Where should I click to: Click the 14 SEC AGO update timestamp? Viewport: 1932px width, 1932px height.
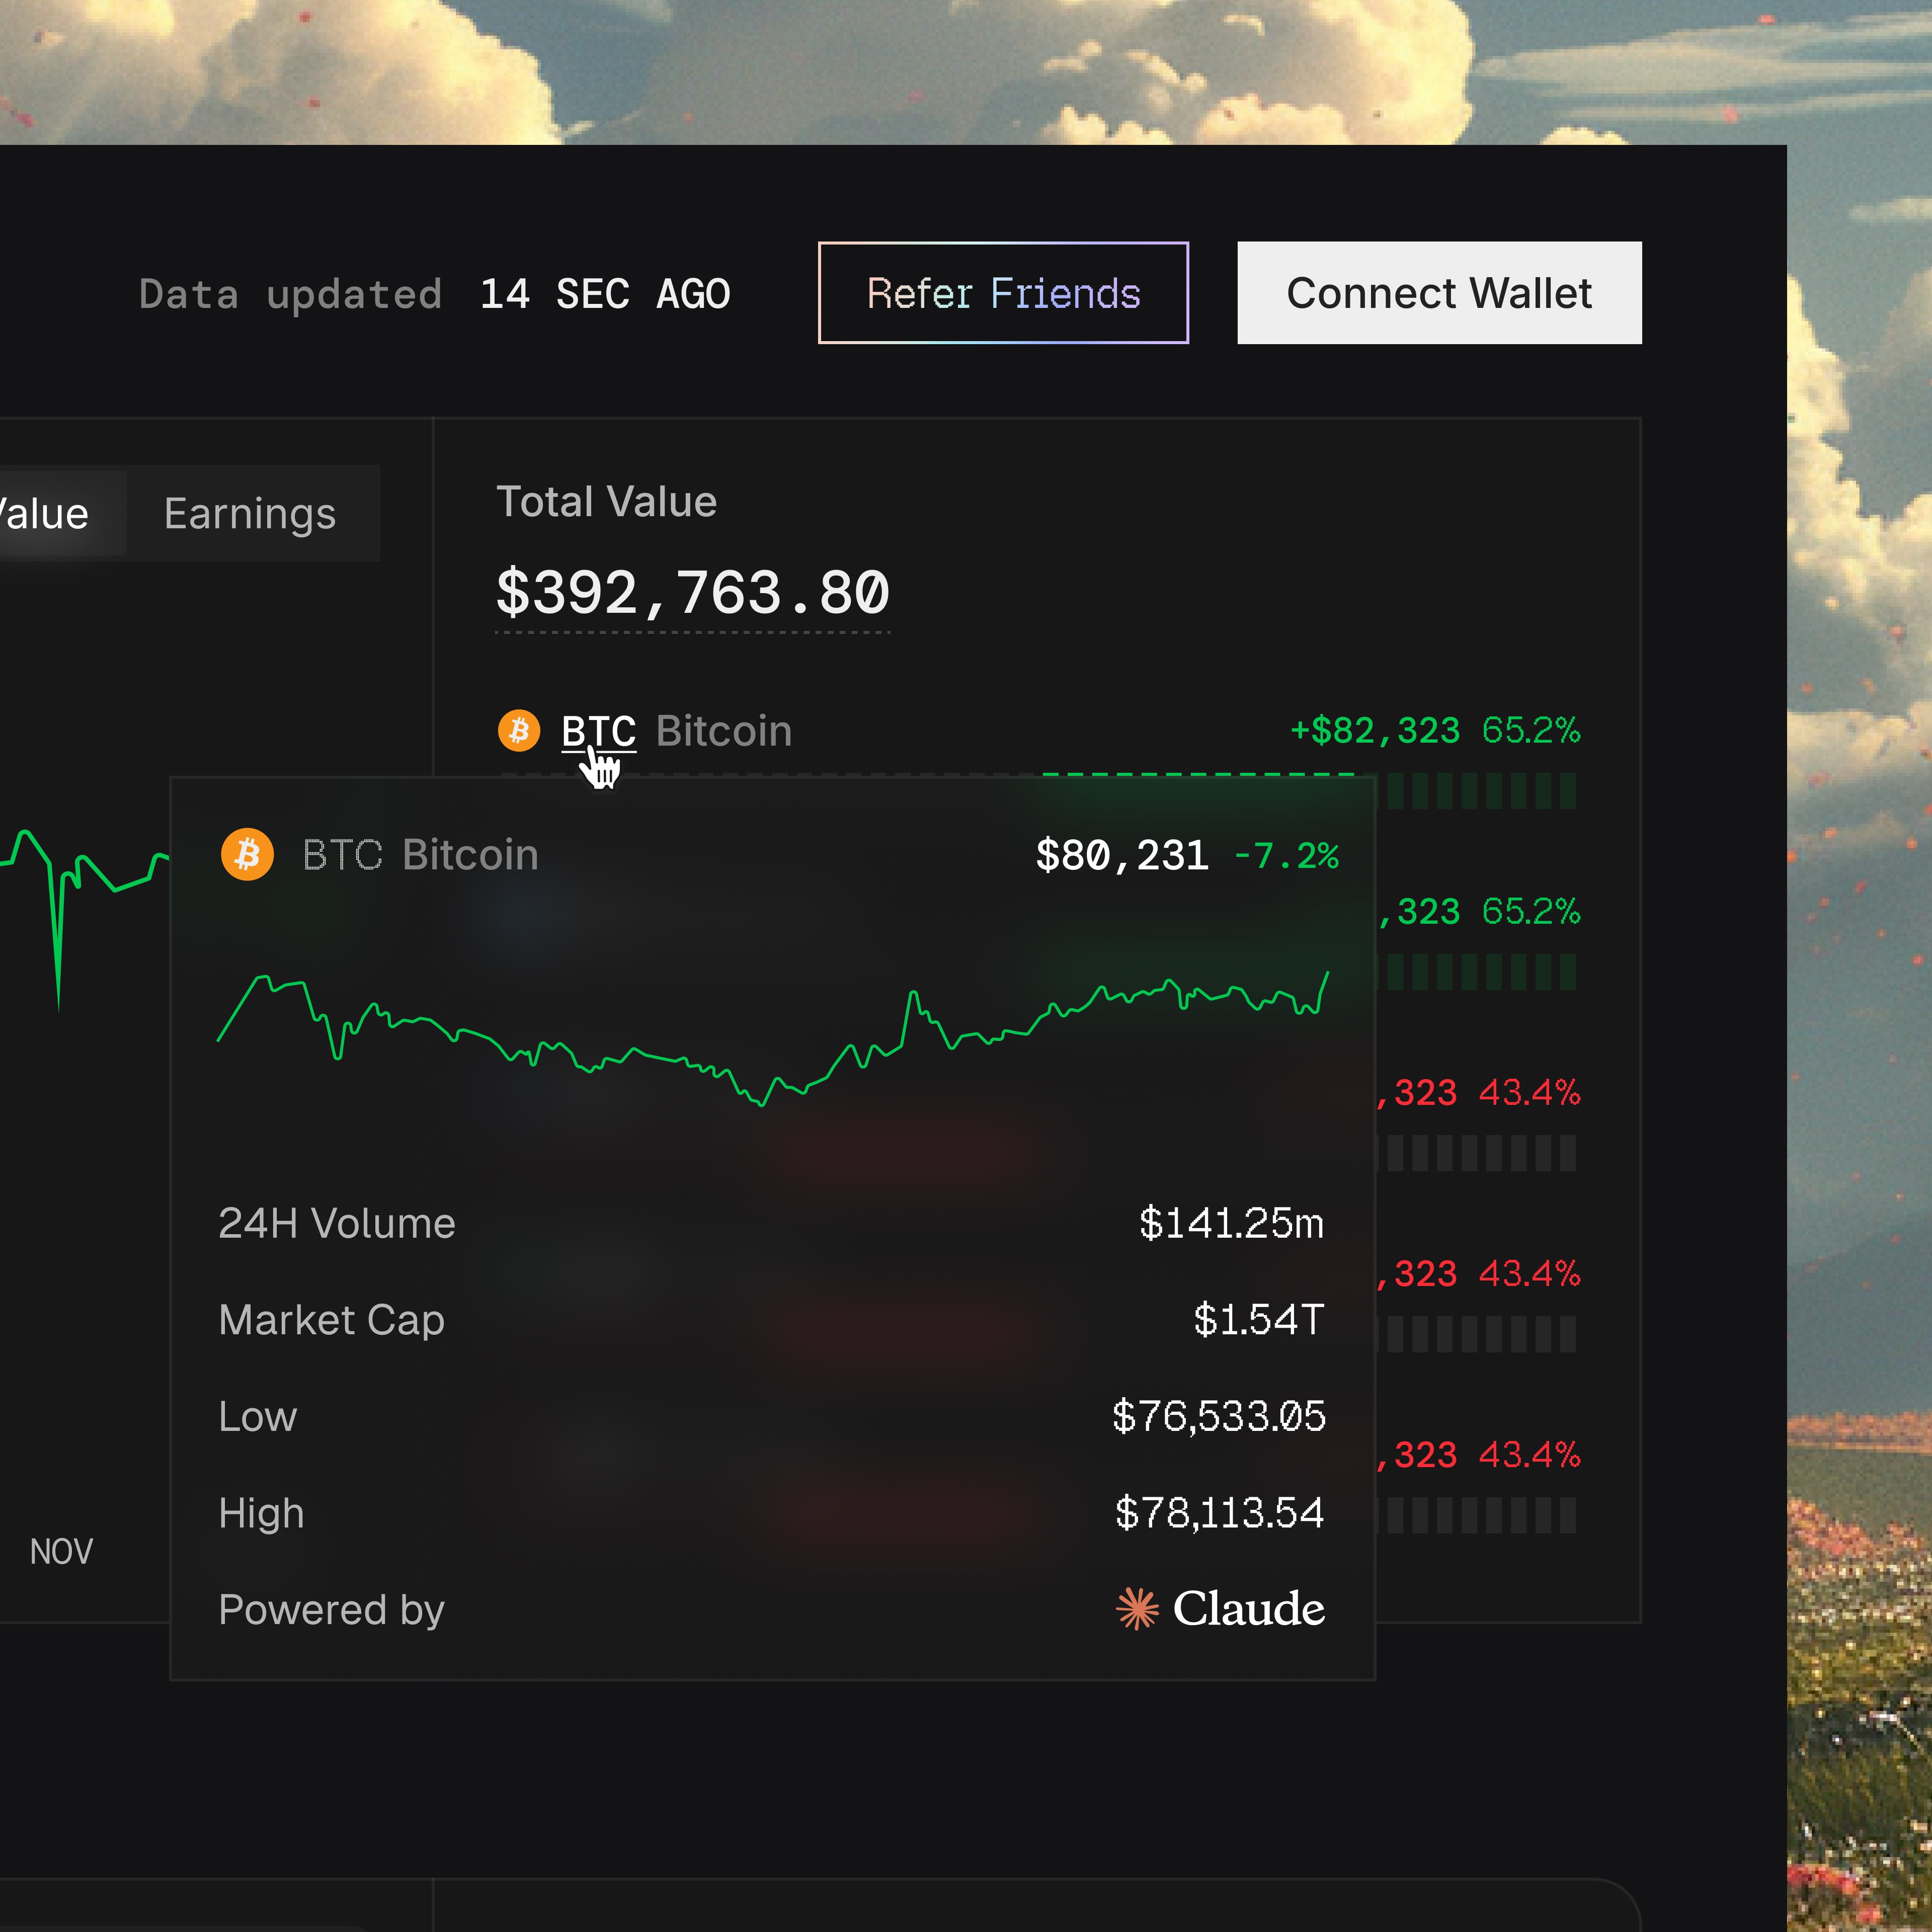605,294
